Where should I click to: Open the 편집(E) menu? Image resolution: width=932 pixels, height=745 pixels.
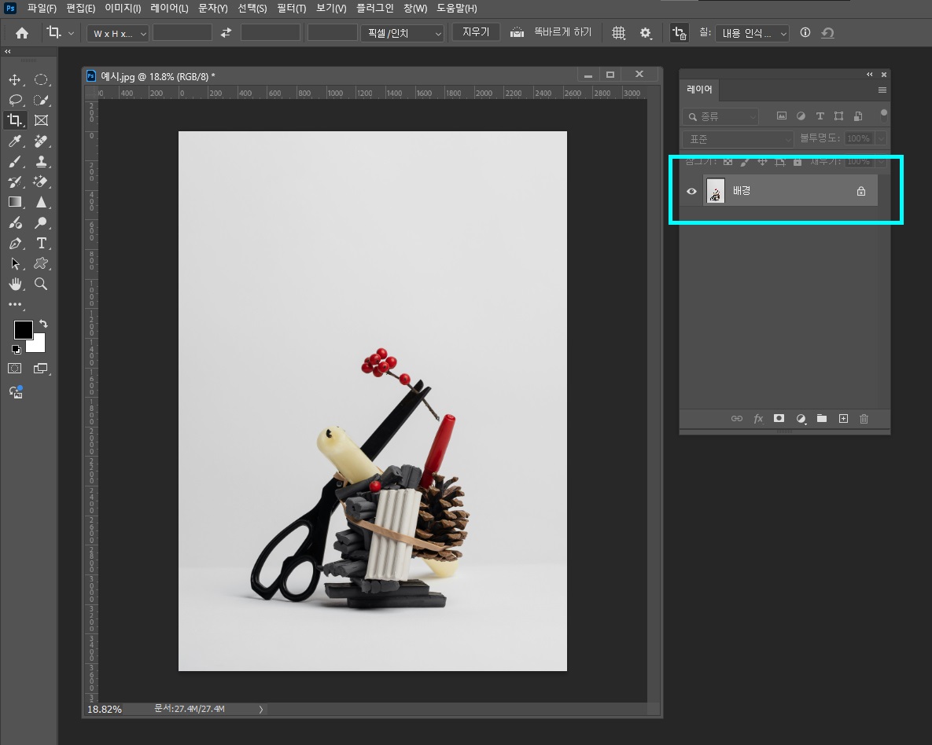81,9
